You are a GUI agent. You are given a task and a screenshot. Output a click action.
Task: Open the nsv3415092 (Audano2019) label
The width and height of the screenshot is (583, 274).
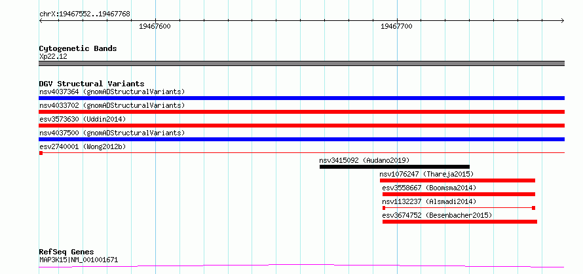coord(364,160)
